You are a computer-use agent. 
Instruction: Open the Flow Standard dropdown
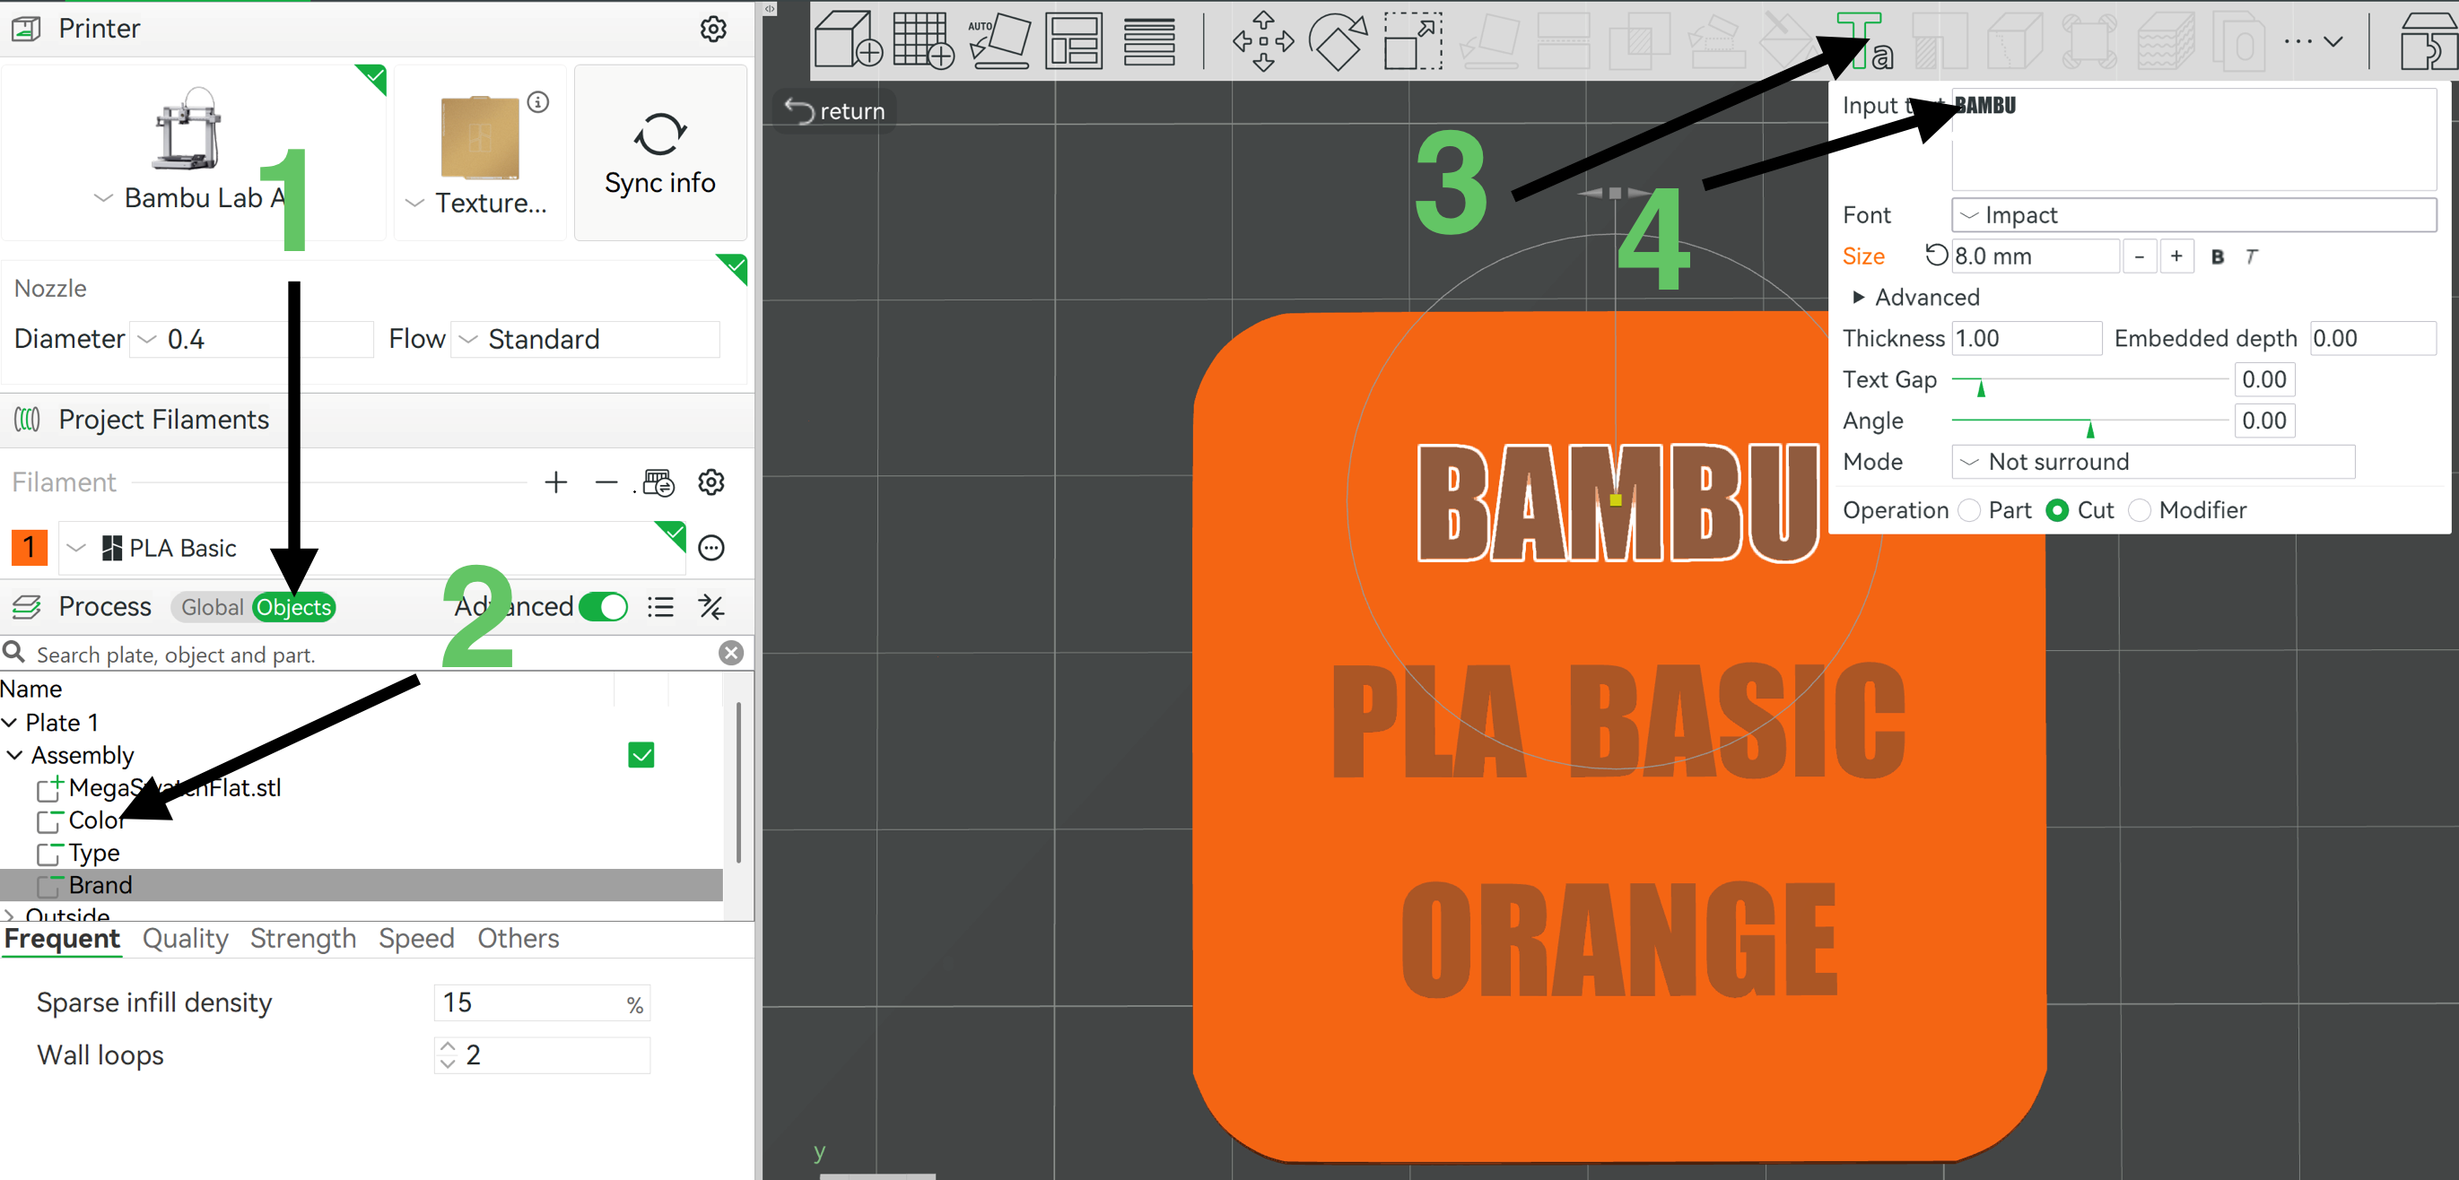tap(585, 340)
